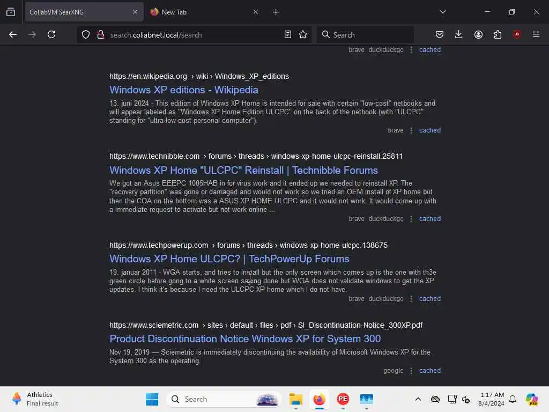This screenshot has width=549, height=412.
Task: Click network display tray icon
Action: pos(452,399)
